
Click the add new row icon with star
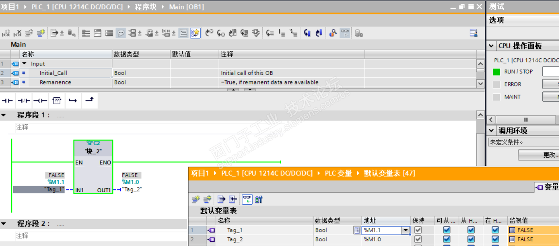coord(41,33)
